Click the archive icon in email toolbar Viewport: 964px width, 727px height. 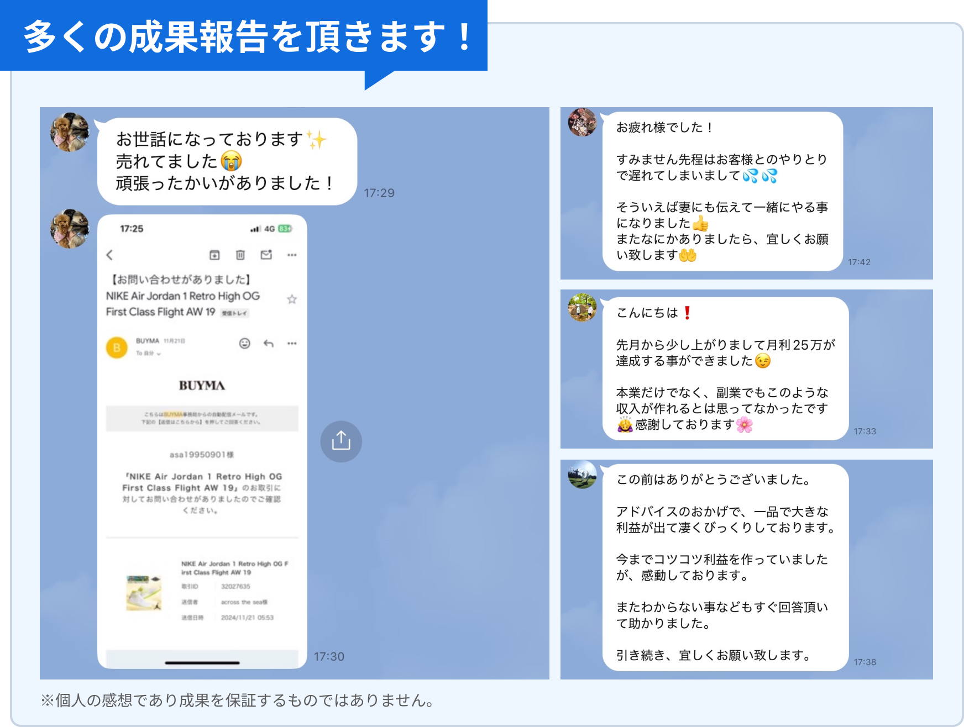tap(214, 255)
